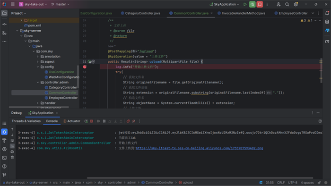Viewport: 331px width, 186px height.
Task: Show hidden editor tabs dropdown
Action: click(313, 13)
